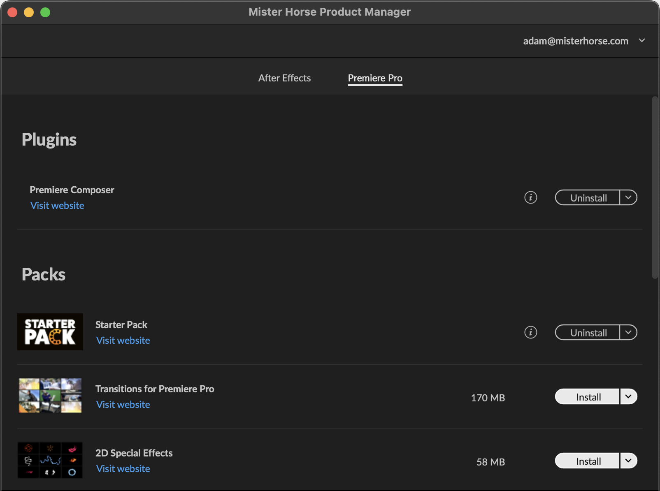Visit the Premiere Composer website
Screen dimensions: 660x491
tap(57, 205)
